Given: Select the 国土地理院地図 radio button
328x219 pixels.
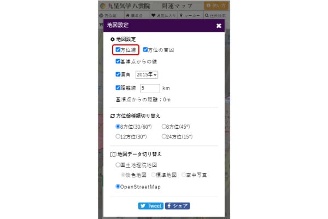Looking at the screenshot, I should coord(118,165).
